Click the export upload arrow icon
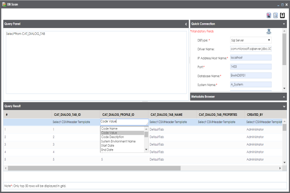Screen dimensions: 290x193 (x=282, y=15)
